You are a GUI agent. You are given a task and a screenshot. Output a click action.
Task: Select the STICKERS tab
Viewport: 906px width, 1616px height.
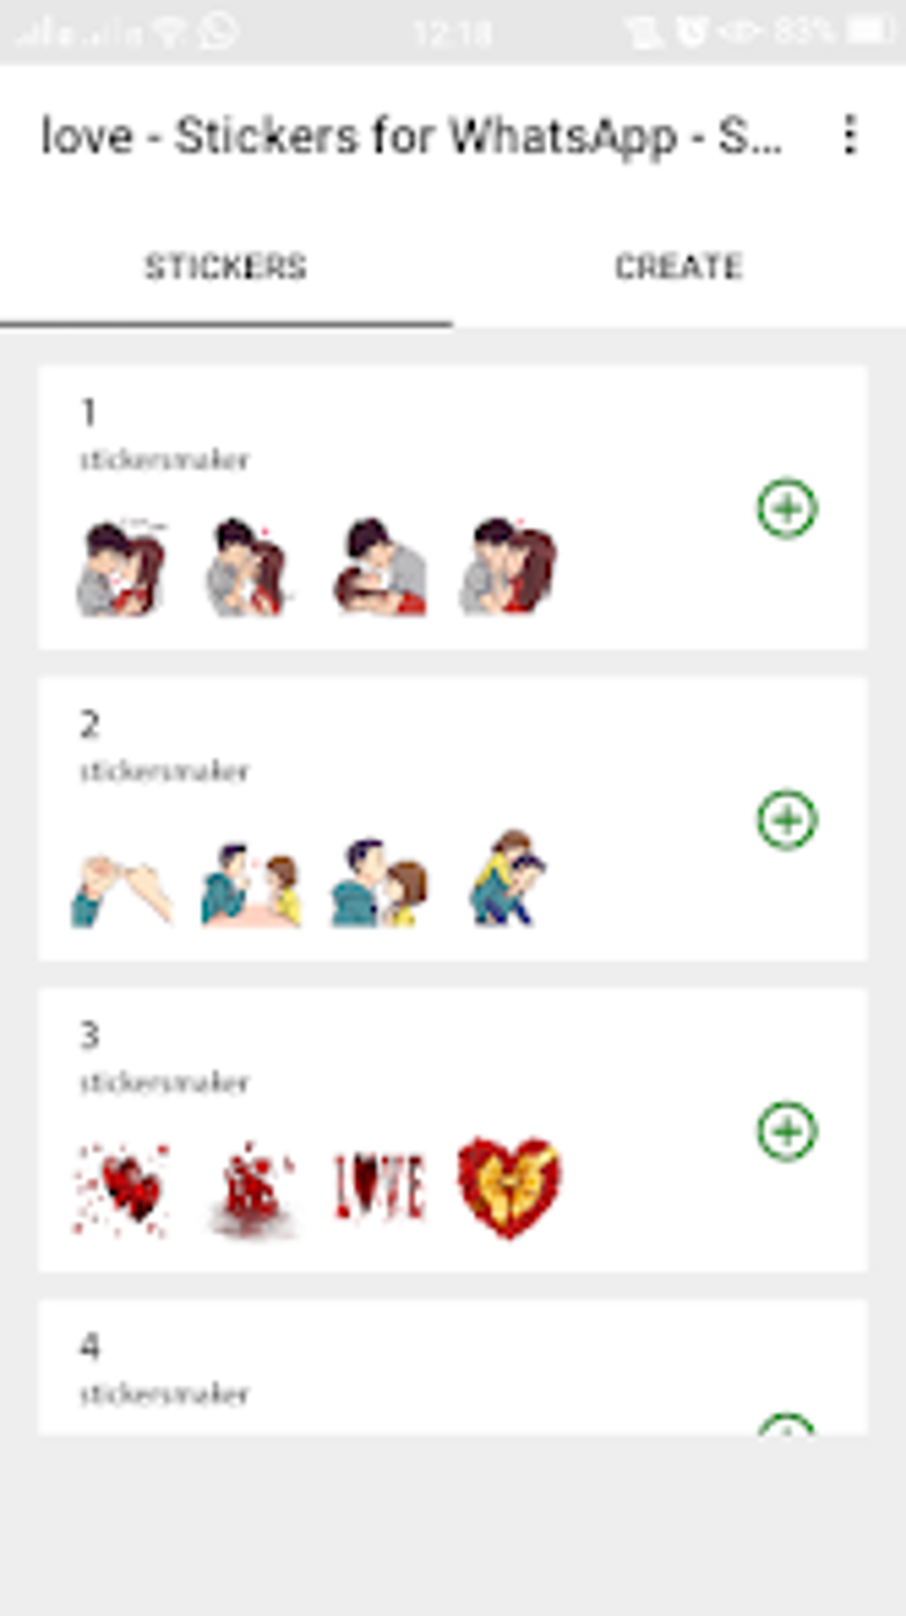click(x=226, y=267)
